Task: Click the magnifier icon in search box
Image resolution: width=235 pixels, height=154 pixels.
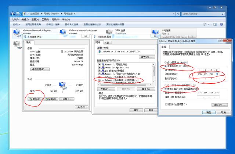Action: (223, 14)
